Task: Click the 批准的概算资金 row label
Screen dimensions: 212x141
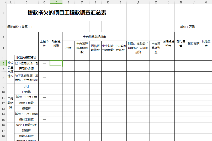Action: point(26,58)
